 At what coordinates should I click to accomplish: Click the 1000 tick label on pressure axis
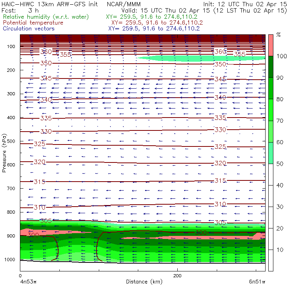coord(10,259)
